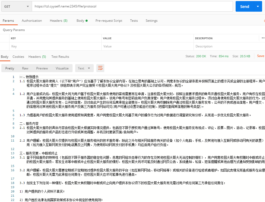Click the KEY column header
Image resolution: width=265 pixels, height=202 pixels.
tap(13, 38)
